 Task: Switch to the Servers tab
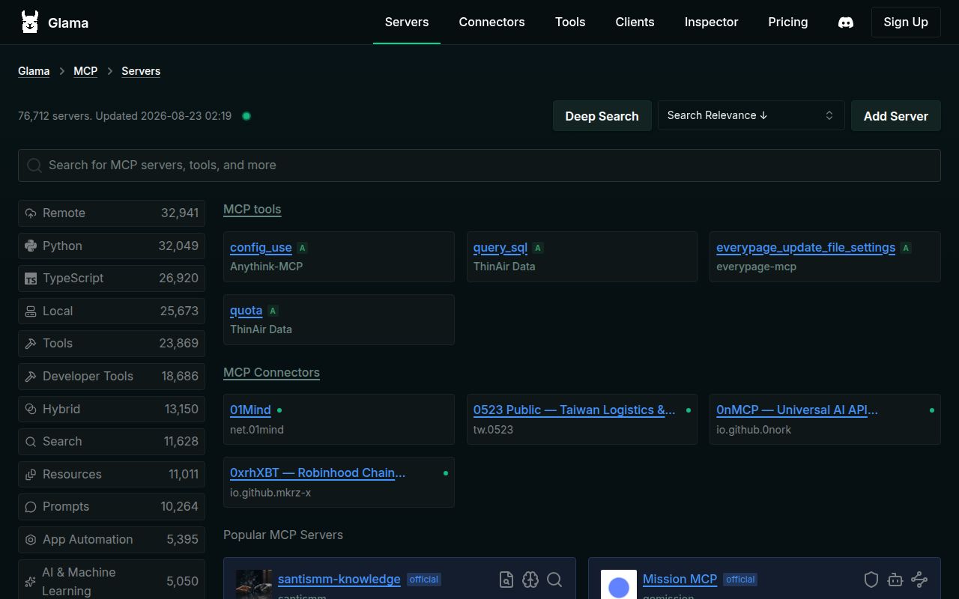407,22
